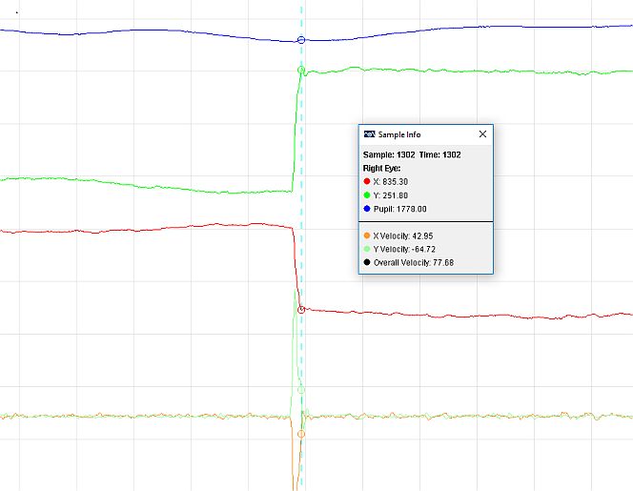The width and height of the screenshot is (633, 491).
Task: Click the red X legend dot
Action: [367, 181]
